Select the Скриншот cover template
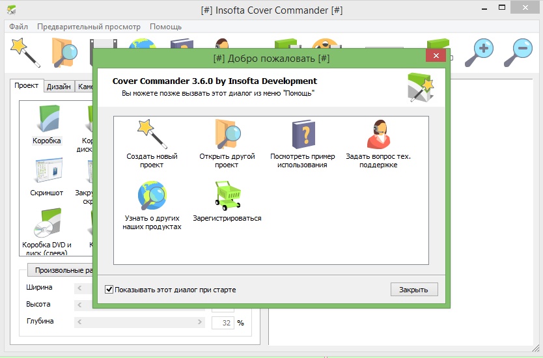The image size is (543, 358). (47, 177)
